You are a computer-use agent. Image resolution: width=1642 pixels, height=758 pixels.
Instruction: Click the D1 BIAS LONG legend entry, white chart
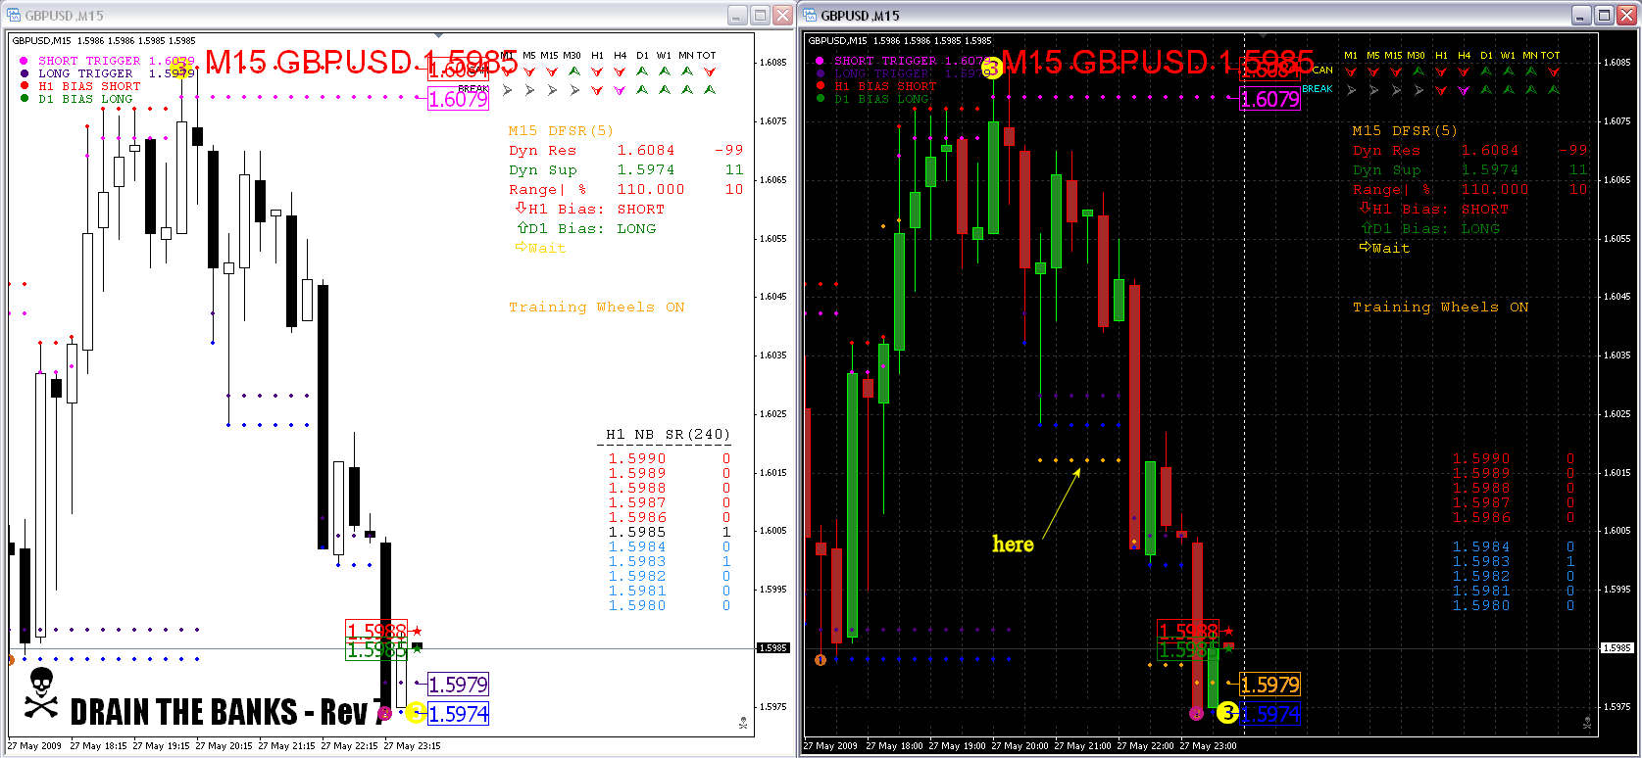(75, 99)
